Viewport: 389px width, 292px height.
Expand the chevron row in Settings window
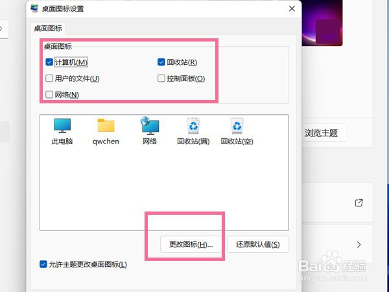(x=359, y=245)
